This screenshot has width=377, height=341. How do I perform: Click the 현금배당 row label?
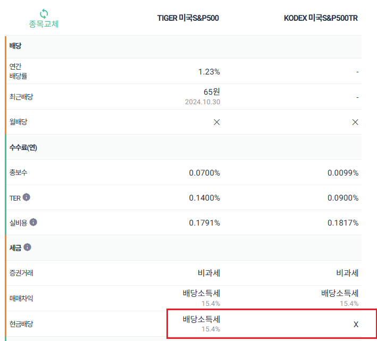click(21, 324)
